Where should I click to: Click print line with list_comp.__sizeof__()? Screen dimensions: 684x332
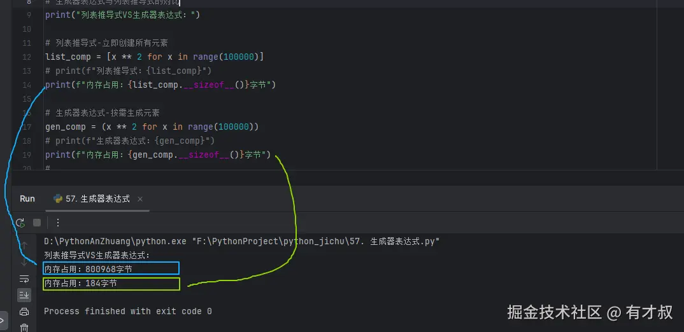(160, 85)
